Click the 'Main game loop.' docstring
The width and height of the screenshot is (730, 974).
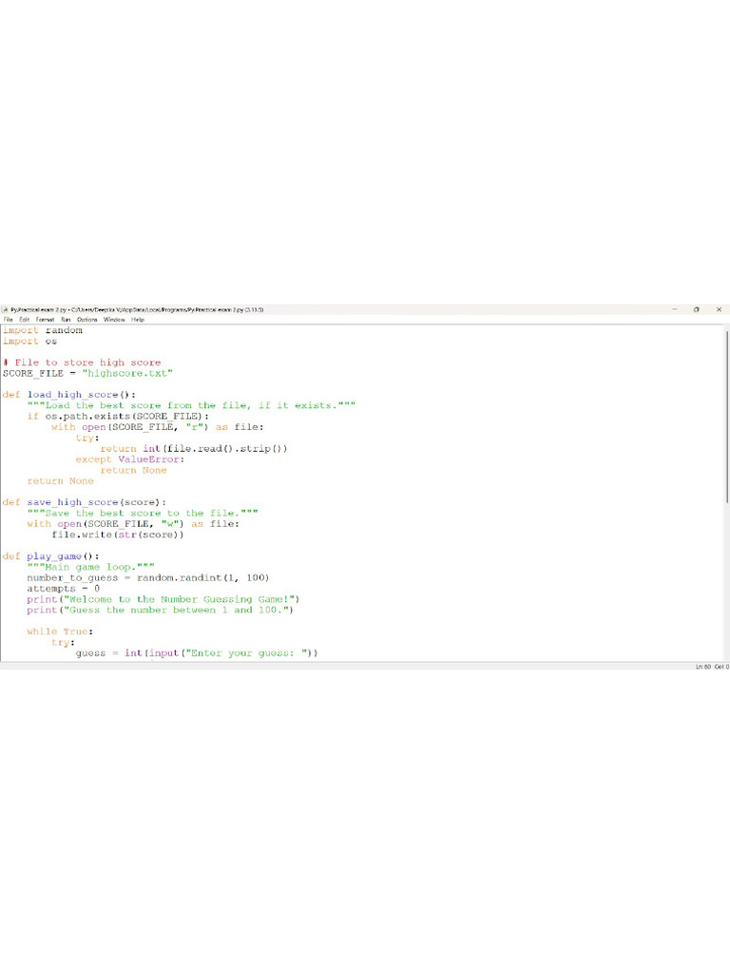point(90,567)
